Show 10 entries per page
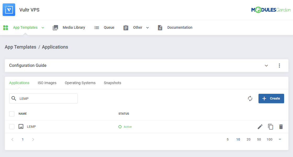 tap(238, 139)
